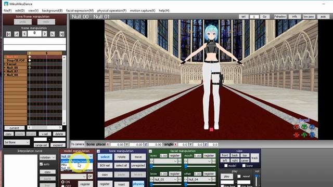Open the view(V) menu
333x187 pixels.
pos(33,10)
